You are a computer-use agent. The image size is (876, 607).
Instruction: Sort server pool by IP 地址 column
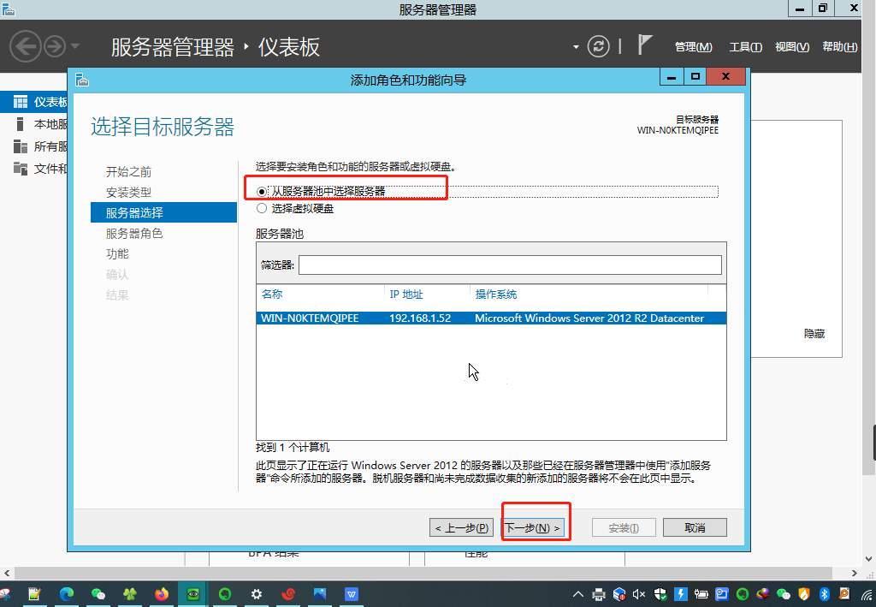click(x=406, y=294)
